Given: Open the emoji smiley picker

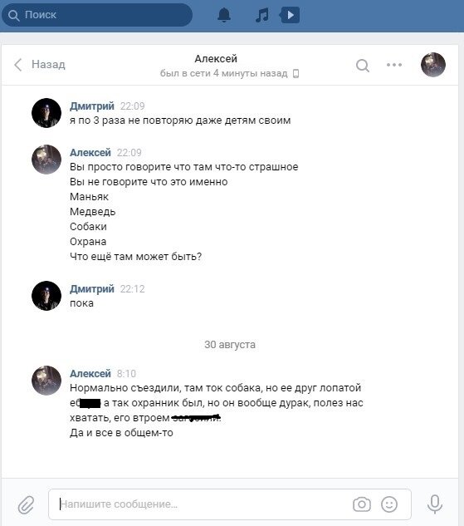Looking at the screenshot, I should click(389, 504).
